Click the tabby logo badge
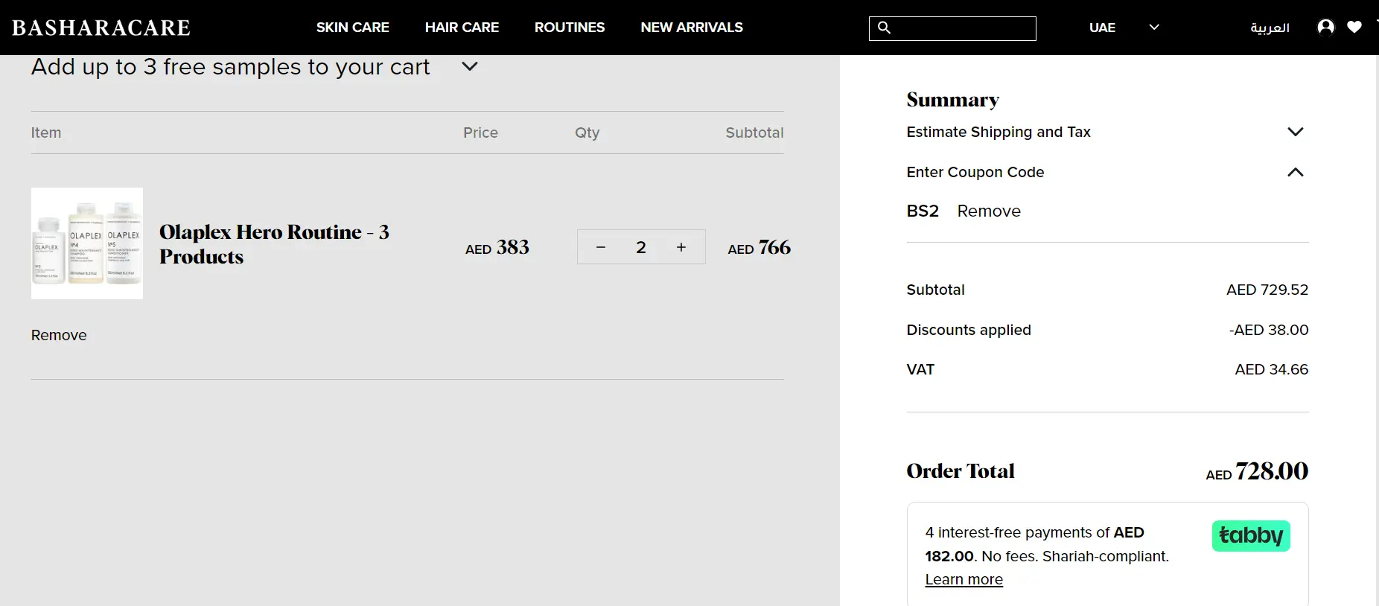Image resolution: width=1379 pixels, height=606 pixels. pyautogui.click(x=1250, y=536)
